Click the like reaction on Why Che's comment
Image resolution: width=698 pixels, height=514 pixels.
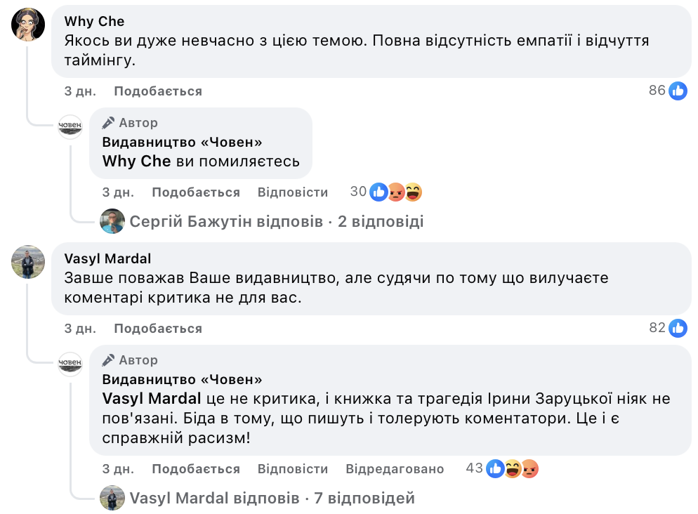click(678, 91)
